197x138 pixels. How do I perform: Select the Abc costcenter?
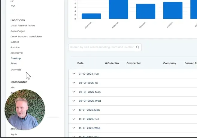click(13, 87)
